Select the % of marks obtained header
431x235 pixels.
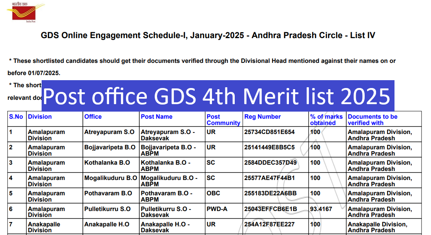click(326, 120)
